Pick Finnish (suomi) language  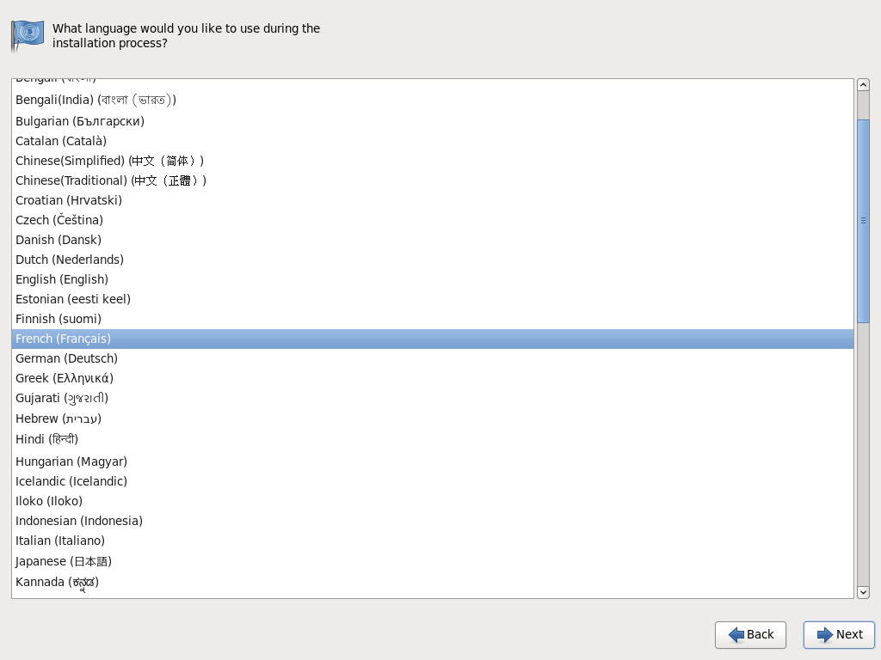pyautogui.click(x=59, y=319)
